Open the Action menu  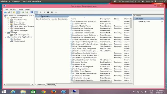(13, 9)
